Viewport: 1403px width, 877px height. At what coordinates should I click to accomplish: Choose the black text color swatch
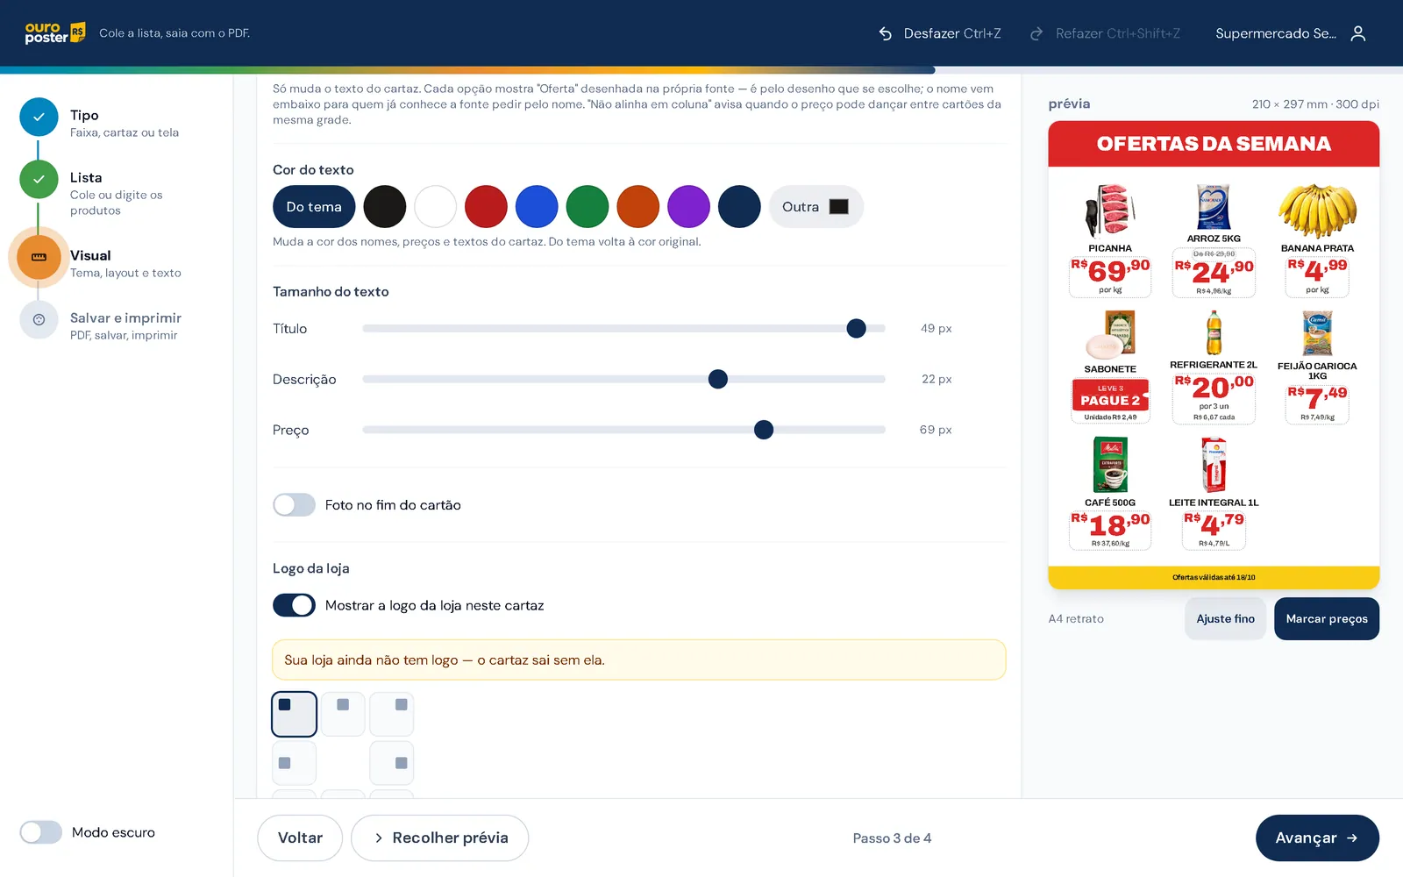[385, 207]
